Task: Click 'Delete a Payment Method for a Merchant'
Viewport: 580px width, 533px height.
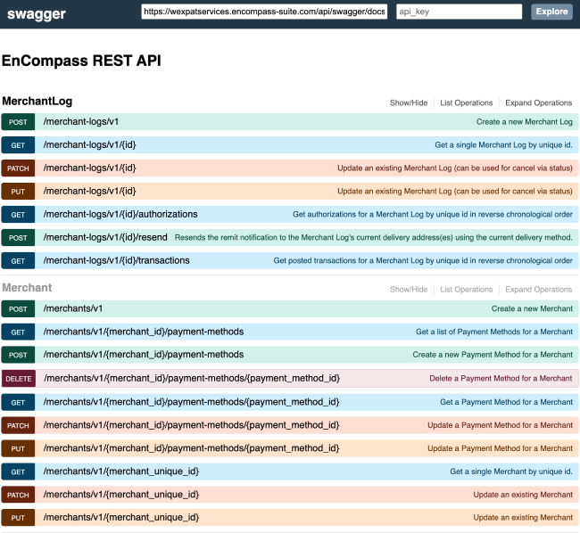Action: point(501,378)
